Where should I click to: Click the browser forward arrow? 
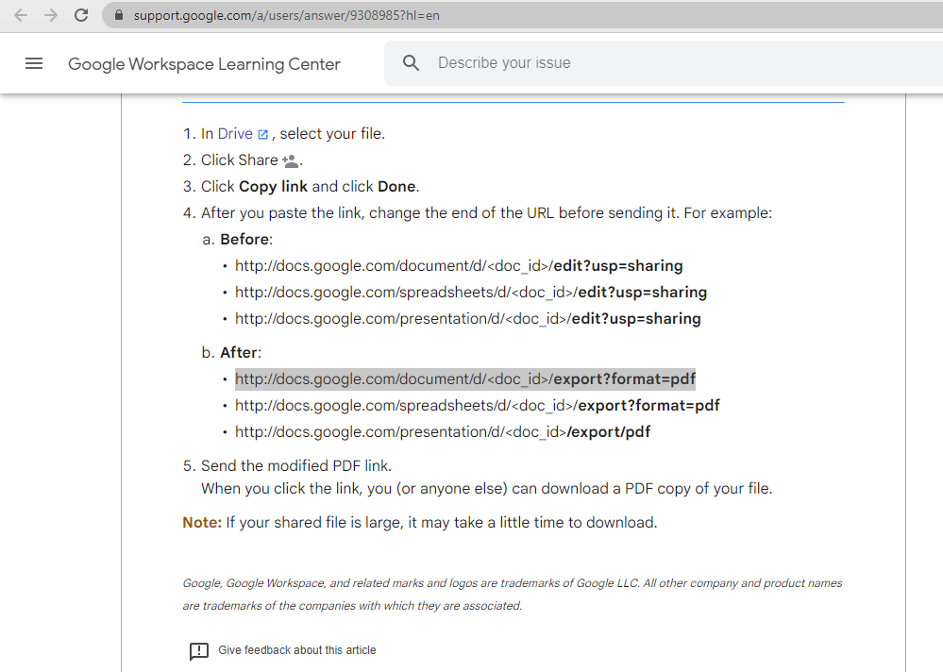point(51,15)
